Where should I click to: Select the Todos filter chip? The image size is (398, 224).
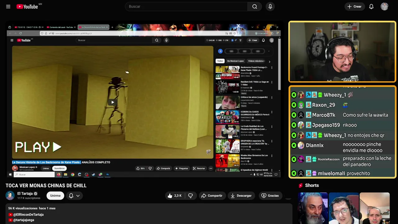[220, 61]
